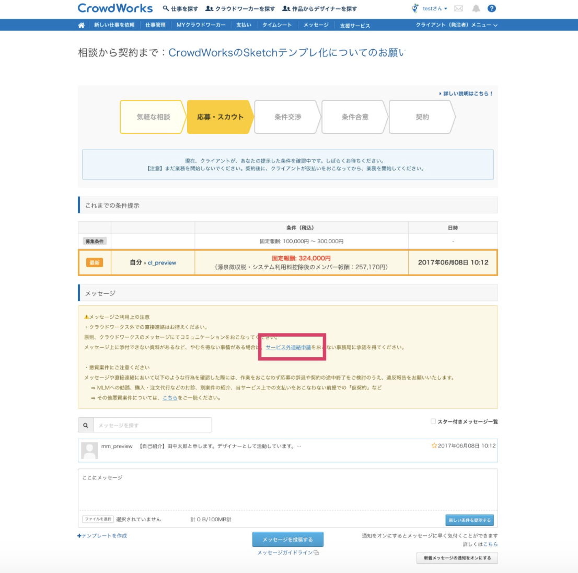Viewport: 578px width, 573px height.
Task: Click the home icon in navigation bar
Action: pyautogui.click(x=81, y=25)
